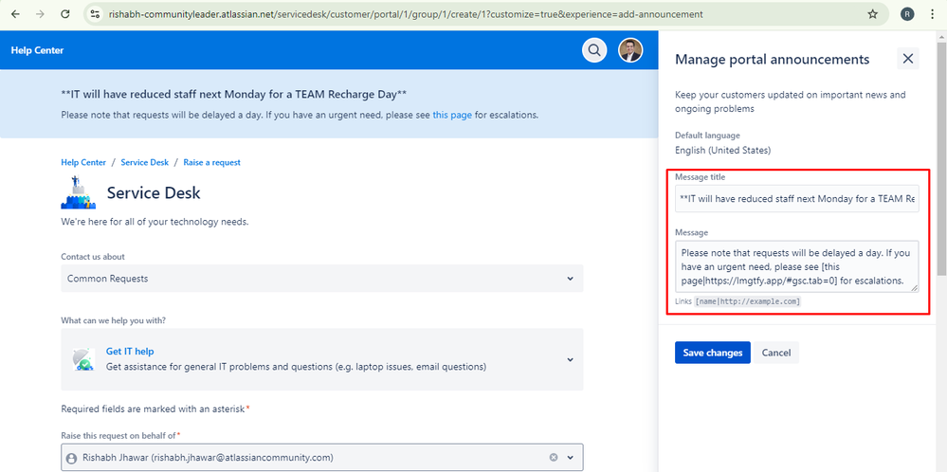Edit the Message text area
Viewport: 947px width, 472px height.
click(797, 266)
